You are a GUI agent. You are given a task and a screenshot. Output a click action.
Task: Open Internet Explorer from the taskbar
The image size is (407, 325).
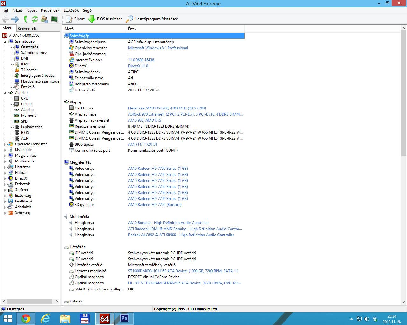(x=45, y=319)
